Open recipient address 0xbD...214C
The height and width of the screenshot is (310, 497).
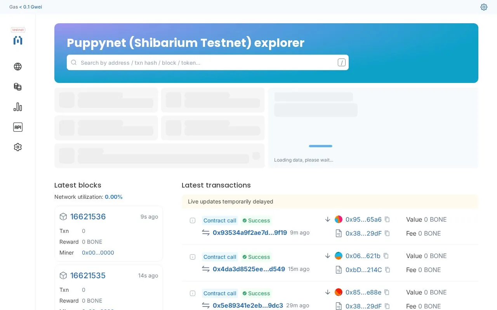click(x=364, y=270)
